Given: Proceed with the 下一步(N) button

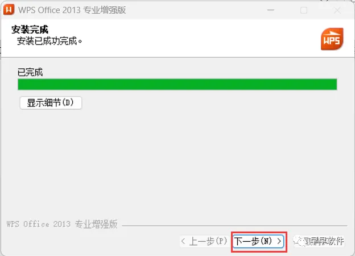Looking at the screenshot, I should click(258, 242).
